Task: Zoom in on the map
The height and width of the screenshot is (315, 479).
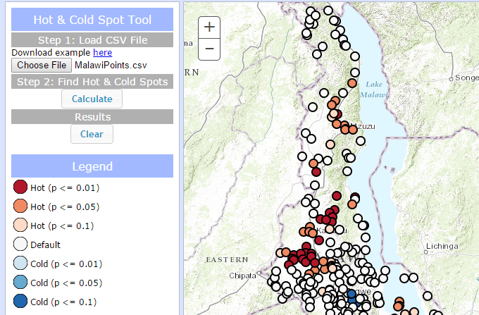Action: pos(209,27)
